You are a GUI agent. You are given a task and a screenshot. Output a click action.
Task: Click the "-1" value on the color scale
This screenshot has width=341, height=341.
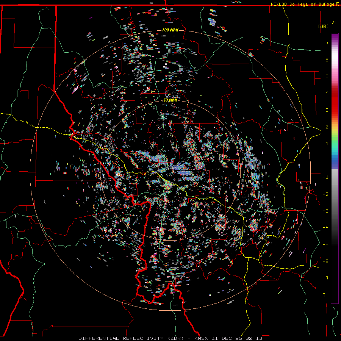pyautogui.click(x=325, y=177)
